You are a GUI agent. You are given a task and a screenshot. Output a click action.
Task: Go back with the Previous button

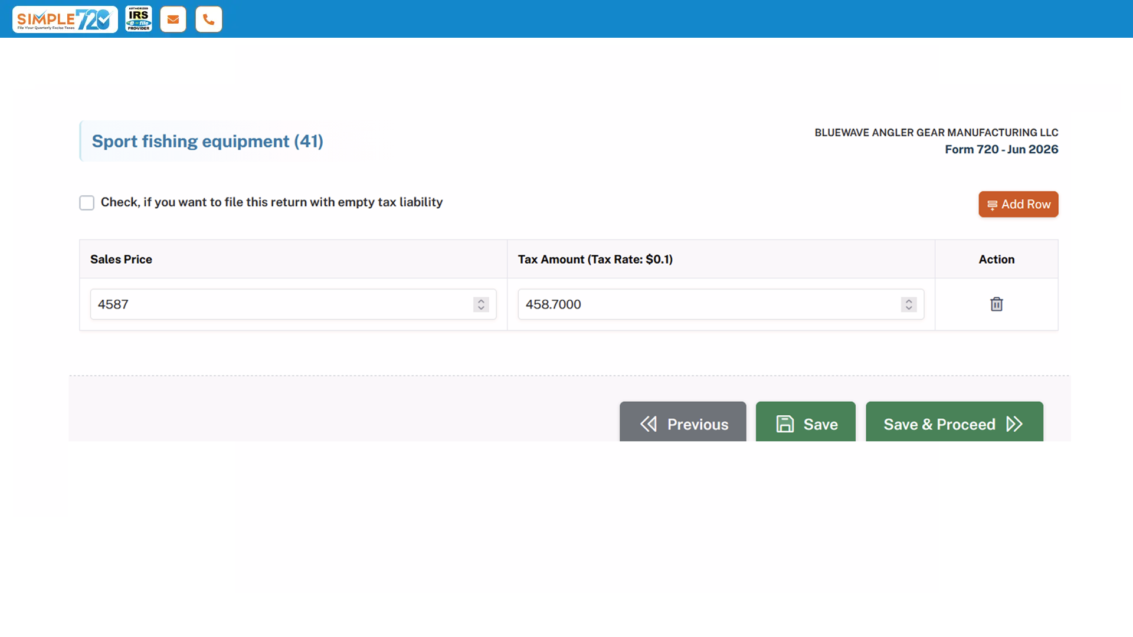683,422
